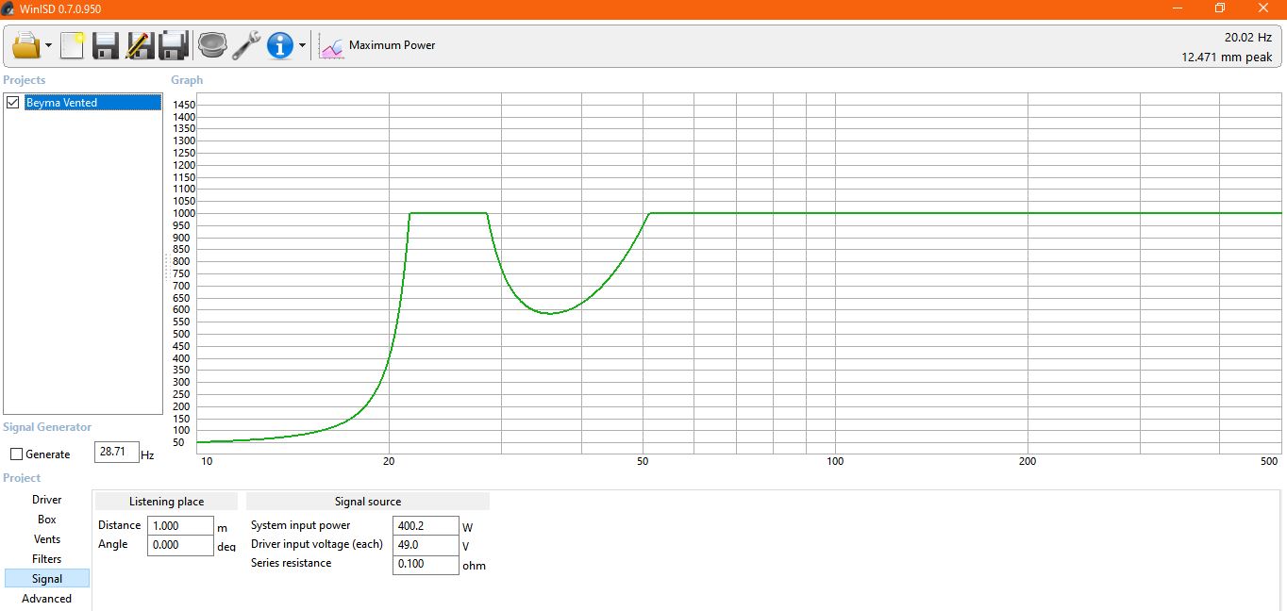Viewport: 1287px width, 611px height.
Task: Click the Angle input field
Action: click(x=180, y=545)
